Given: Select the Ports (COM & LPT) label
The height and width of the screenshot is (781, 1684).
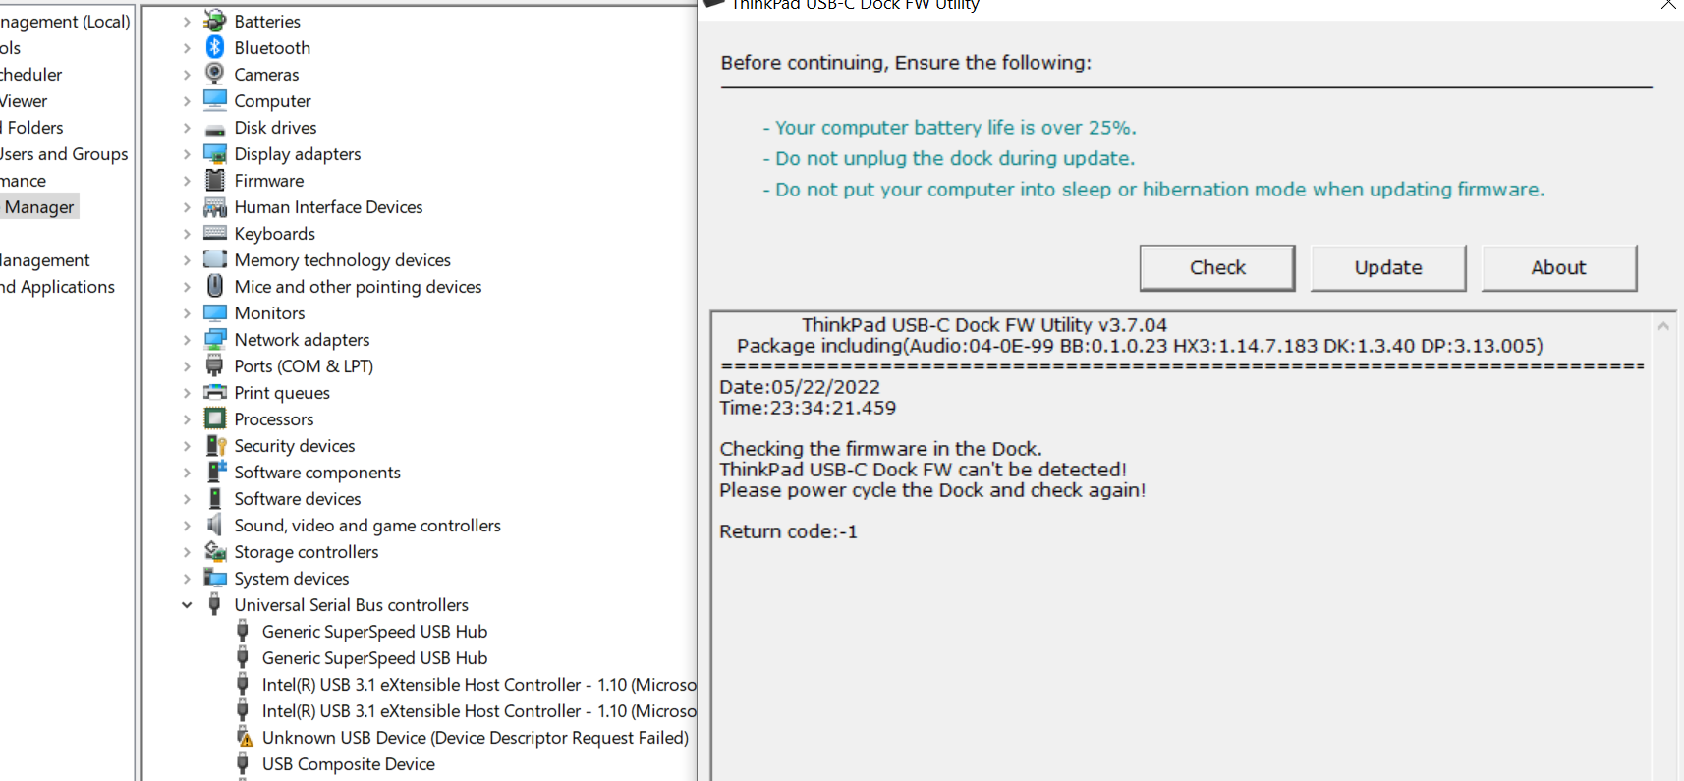Looking at the screenshot, I should (304, 366).
